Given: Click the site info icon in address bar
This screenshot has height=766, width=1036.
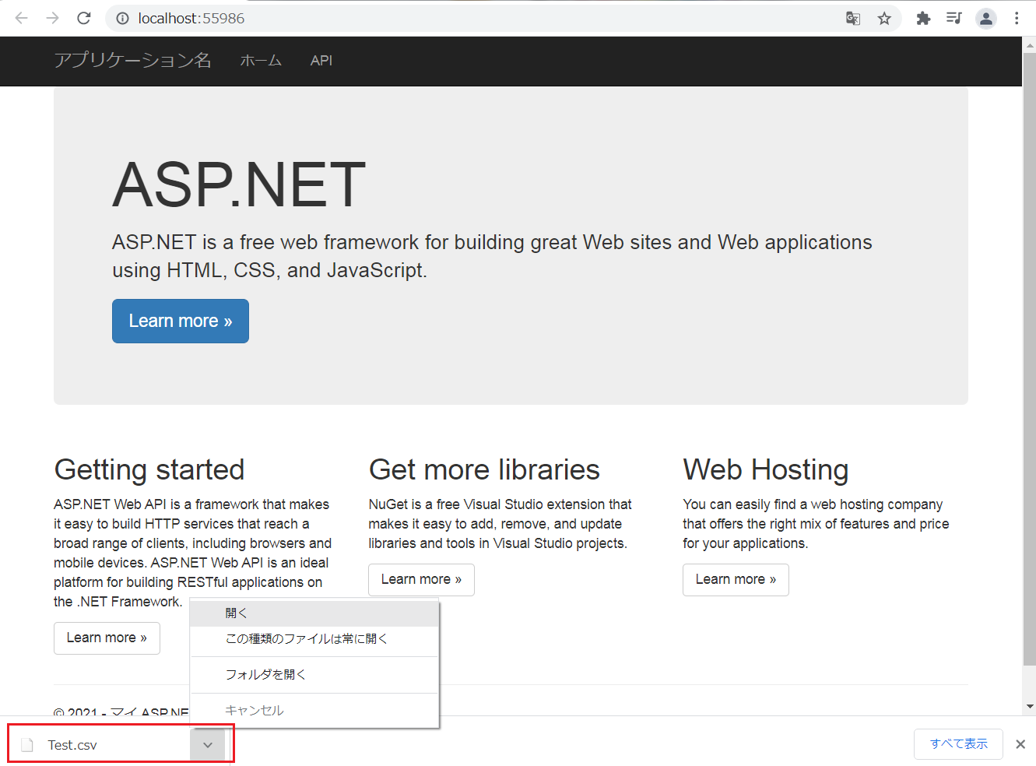Looking at the screenshot, I should [x=122, y=18].
